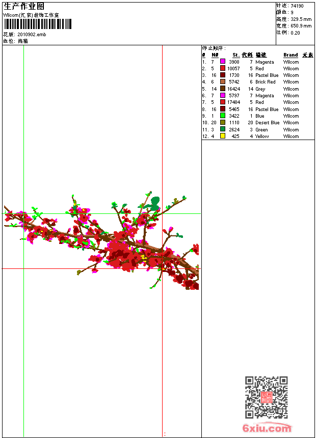Click the 'Blue' description in row 9
Image resolution: width=316 pixels, height=438 pixels.
click(260, 116)
